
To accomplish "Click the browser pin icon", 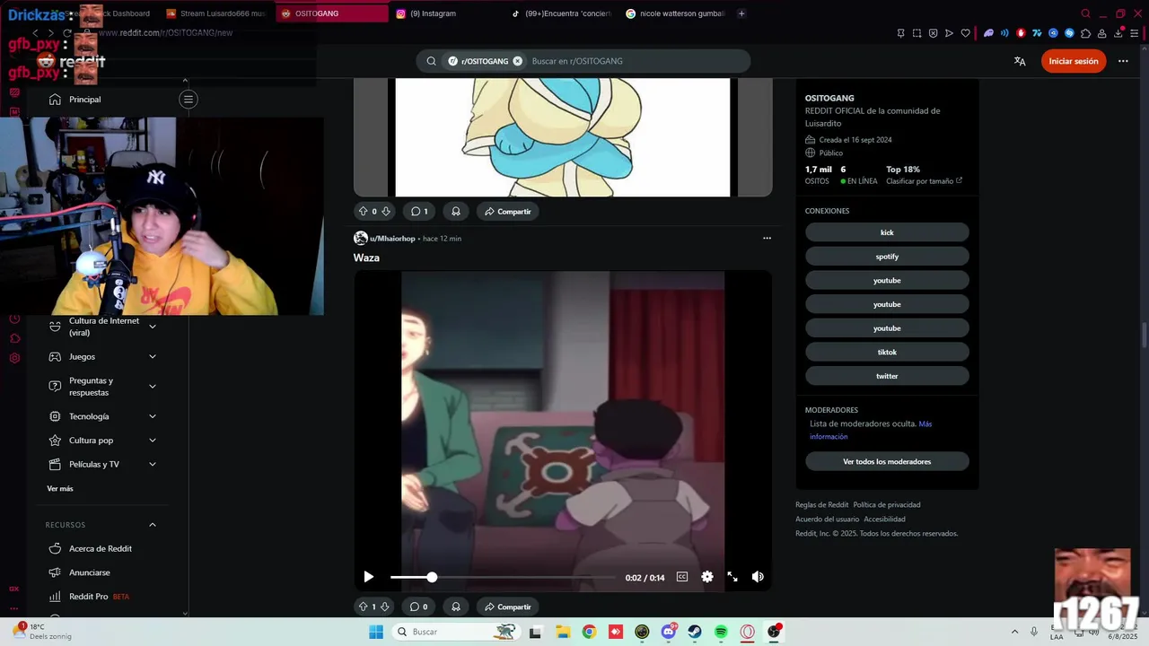I will coord(900,33).
